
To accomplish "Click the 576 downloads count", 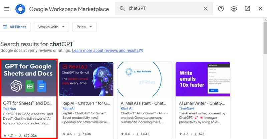I will click(199, 134).
